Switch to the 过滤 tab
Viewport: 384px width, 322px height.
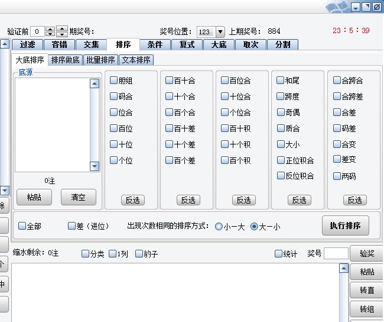point(28,44)
